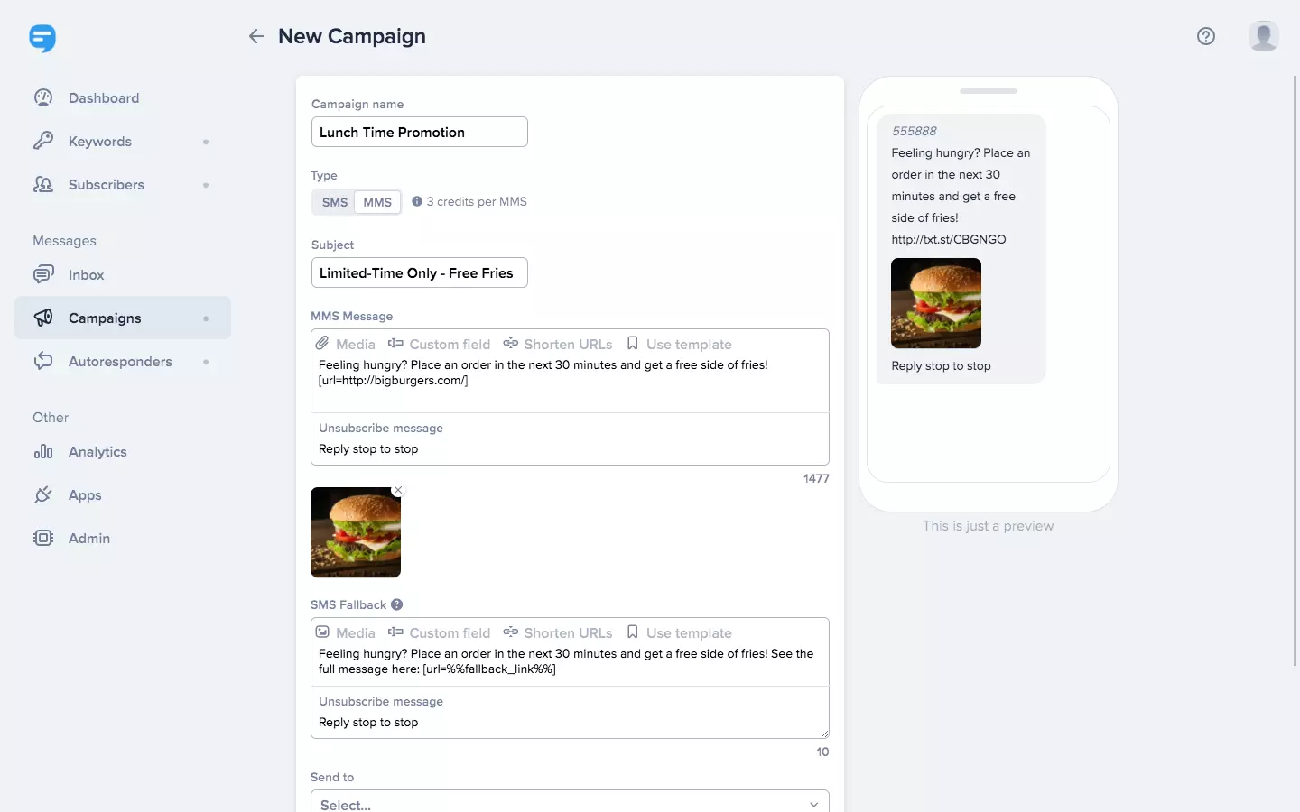The width and height of the screenshot is (1300, 812).
Task: Edit the Lunch Time Promotion campaign name
Action: click(419, 132)
